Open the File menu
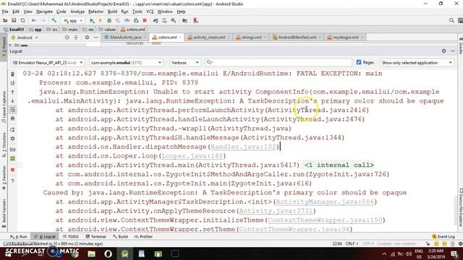 (5, 12)
